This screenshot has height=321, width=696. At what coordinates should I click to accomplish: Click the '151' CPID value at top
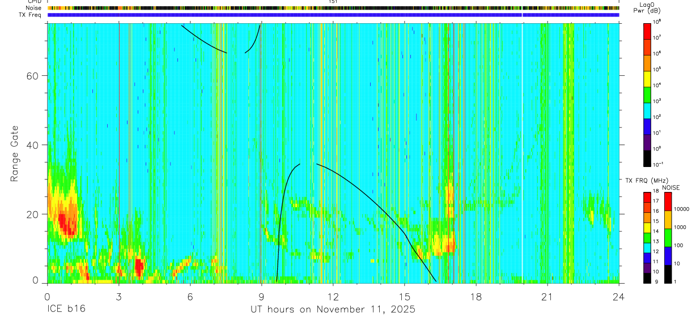coord(333,2)
